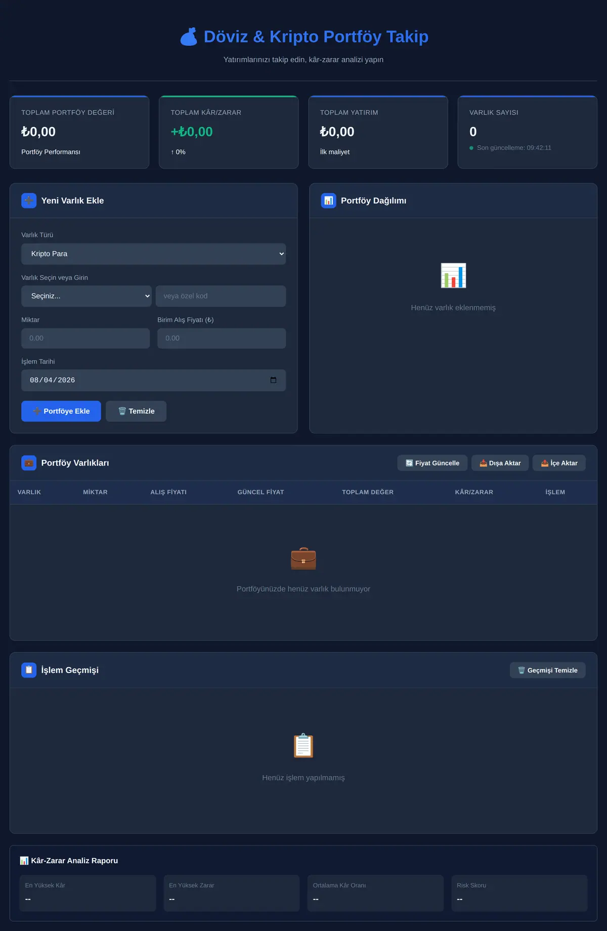Screen dimensions: 607x931
Task: Focus the Birim Alış Fiyatı field
Action: coord(222,338)
